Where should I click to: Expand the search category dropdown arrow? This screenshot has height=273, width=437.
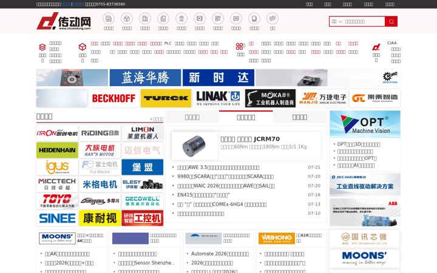[340, 21]
